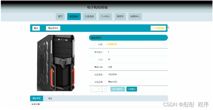Screen dimensions: 213x110
Task: Click the star 点我收藏 favorite button
Action: [x=158, y=28]
